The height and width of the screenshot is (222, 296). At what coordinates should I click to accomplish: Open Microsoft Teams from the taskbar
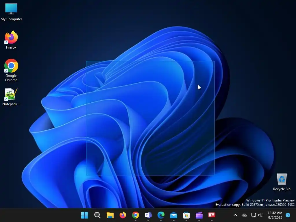coord(148,215)
